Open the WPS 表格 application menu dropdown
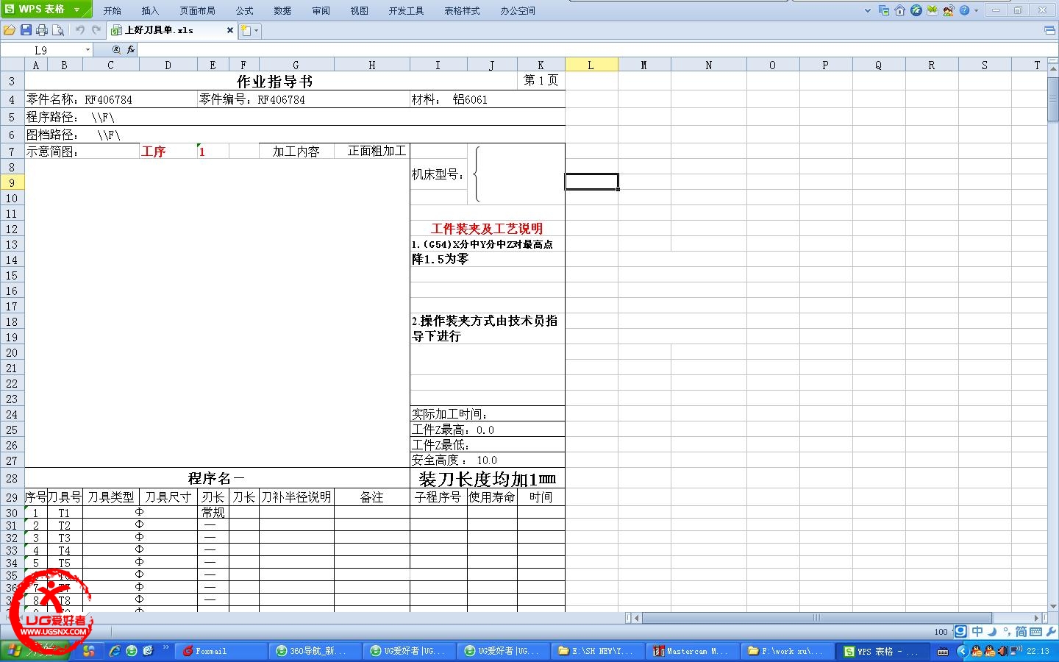The image size is (1059, 662). (x=76, y=10)
